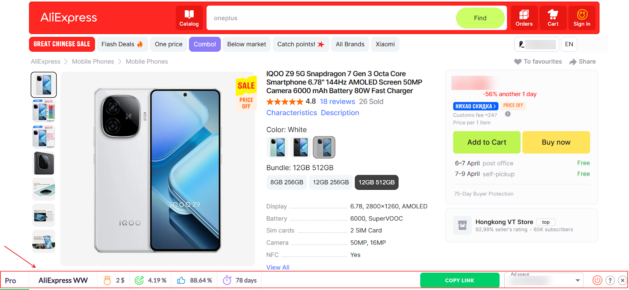The width and height of the screenshot is (629, 290).
Task: Open the Catalog menu
Action: [189, 18]
